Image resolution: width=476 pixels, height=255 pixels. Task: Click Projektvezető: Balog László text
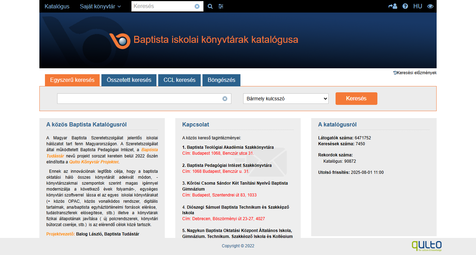93,234
